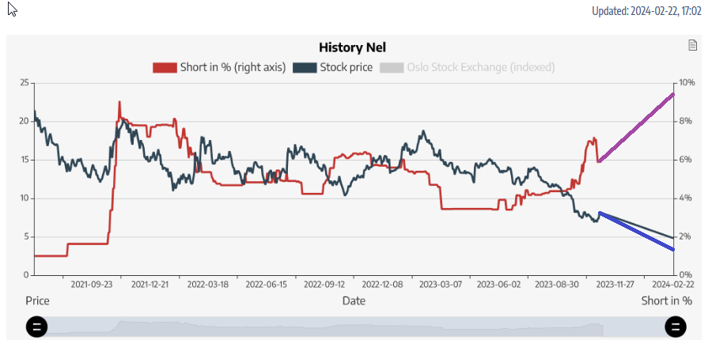
Task: Click the gray Oslo Stock Exchange swatch
Action: (392, 67)
